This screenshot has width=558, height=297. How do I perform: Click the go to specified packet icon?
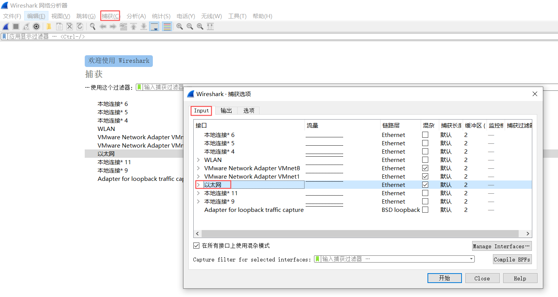[123, 26]
